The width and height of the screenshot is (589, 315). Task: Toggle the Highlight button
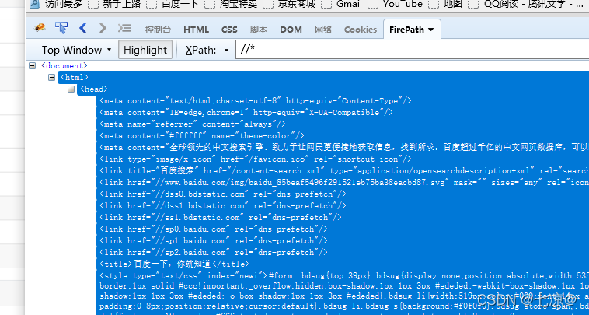click(145, 50)
